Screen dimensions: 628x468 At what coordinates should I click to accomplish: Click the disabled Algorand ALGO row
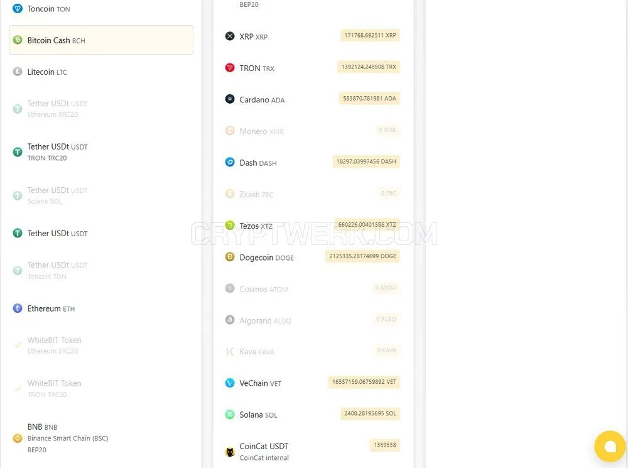pyautogui.click(x=313, y=320)
